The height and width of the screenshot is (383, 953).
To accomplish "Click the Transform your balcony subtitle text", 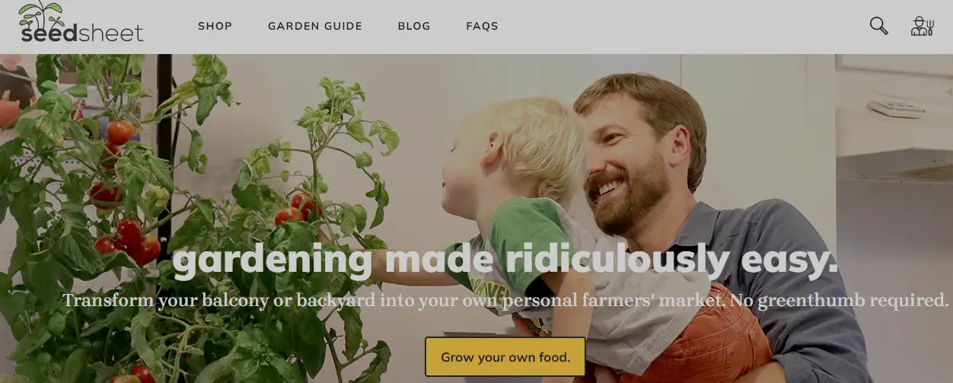I will click(x=505, y=300).
